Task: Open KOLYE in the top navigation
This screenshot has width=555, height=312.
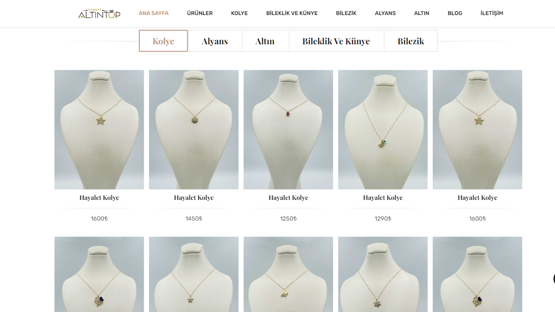Action: [x=239, y=13]
